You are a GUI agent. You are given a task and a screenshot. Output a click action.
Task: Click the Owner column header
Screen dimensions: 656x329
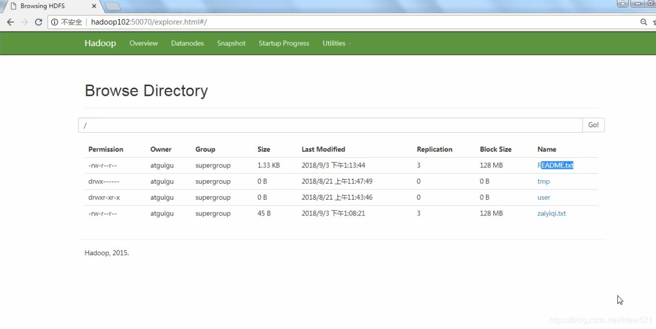(161, 149)
